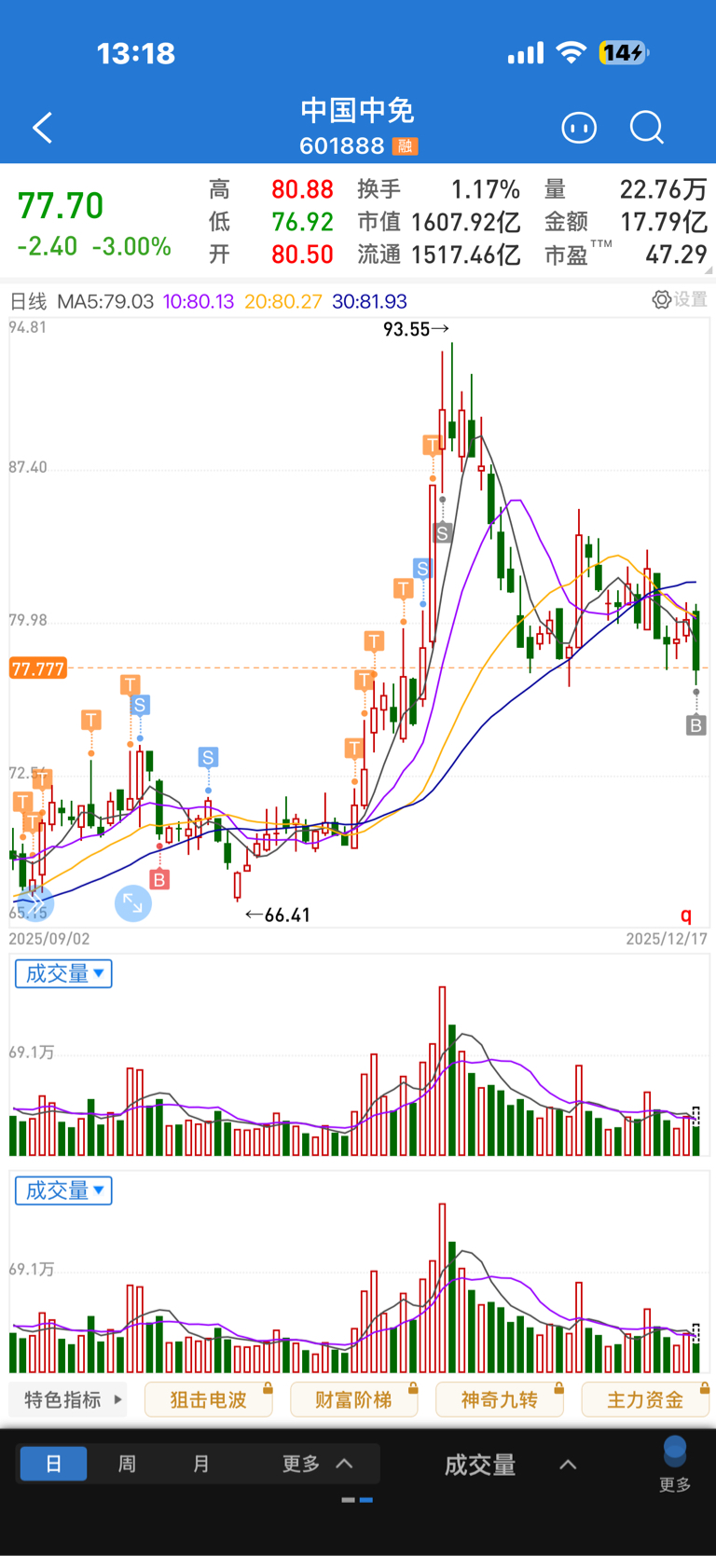Screen dimensions: 716x1556
Task: Tap the red q marker at chart corner
Action: tap(686, 915)
